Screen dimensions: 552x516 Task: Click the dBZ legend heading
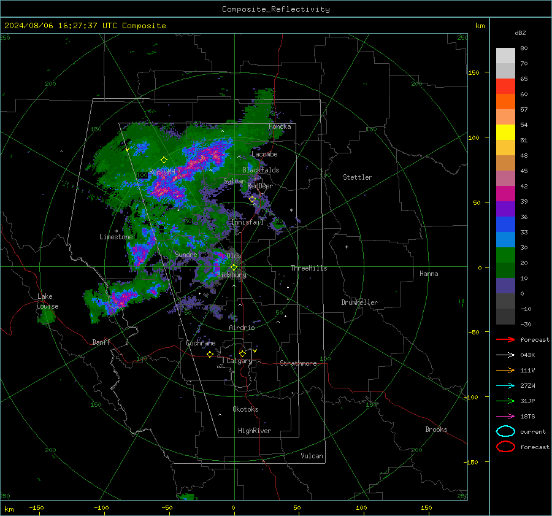point(520,33)
